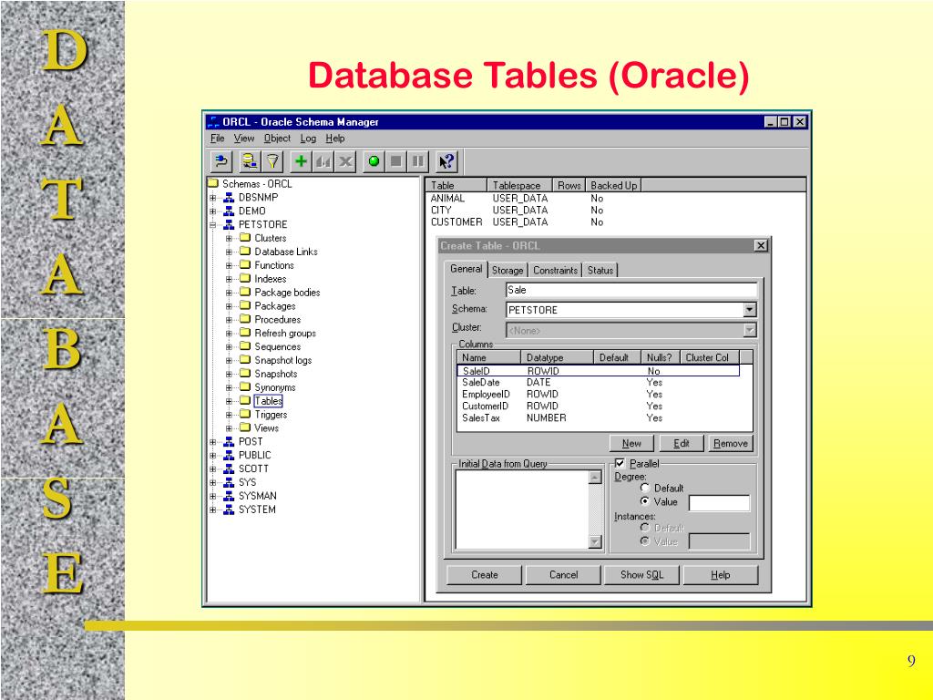The width and height of the screenshot is (933, 700).
Task: Select the Default degree radio button
Action: tap(644, 488)
